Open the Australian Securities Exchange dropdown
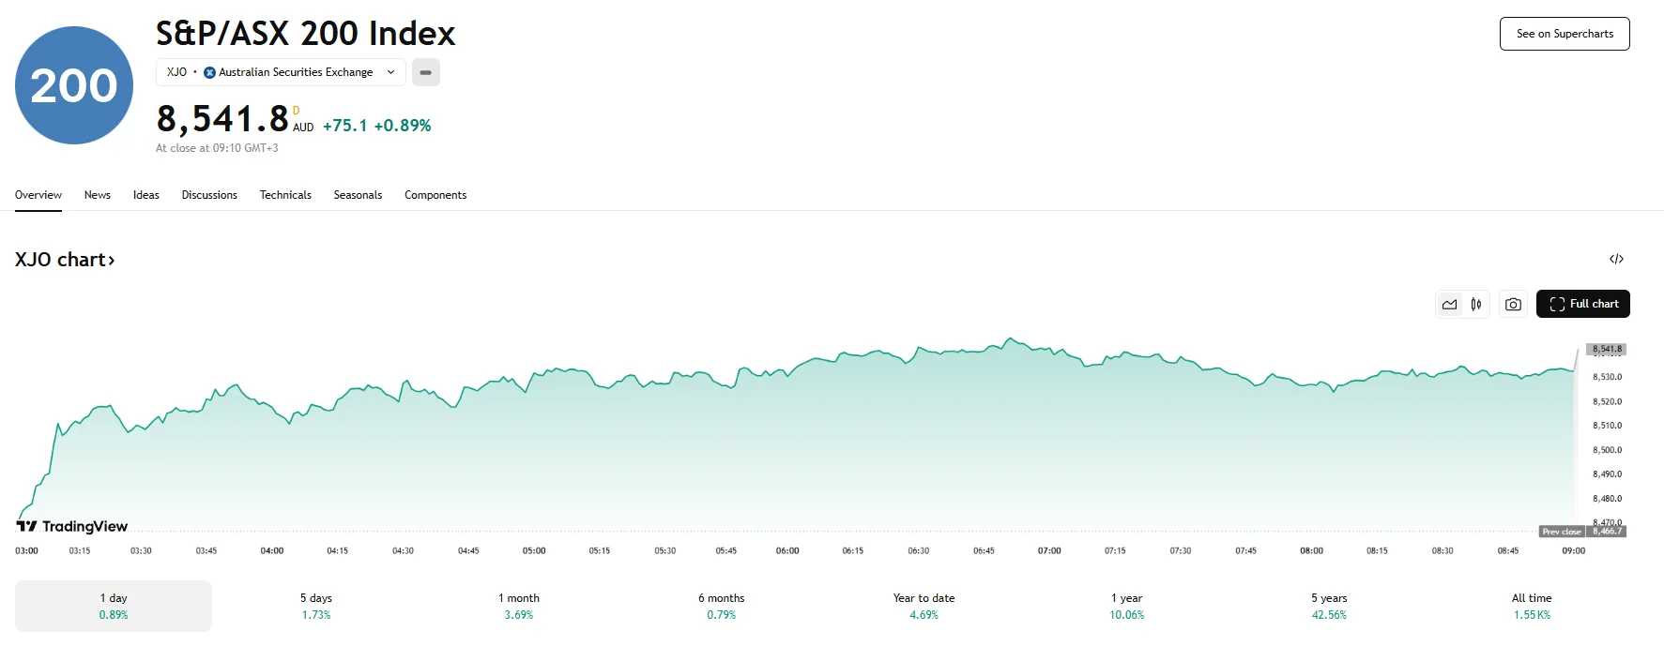This screenshot has width=1664, height=646. (390, 72)
